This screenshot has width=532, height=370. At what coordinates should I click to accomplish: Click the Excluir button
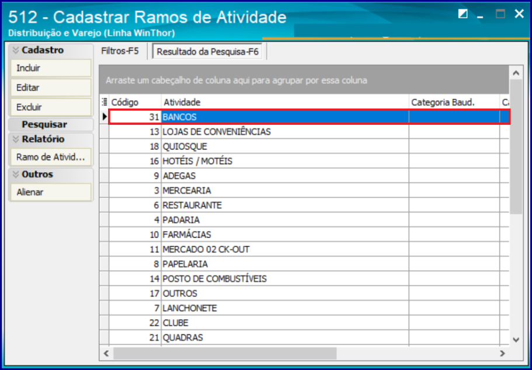(51, 107)
